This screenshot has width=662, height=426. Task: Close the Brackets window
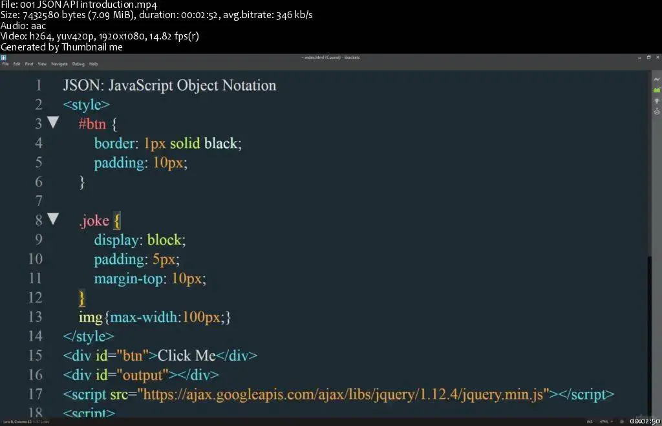(x=657, y=58)
